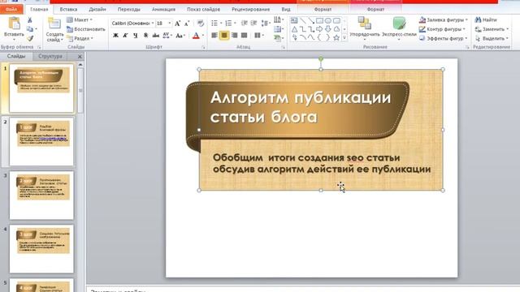The height and width of the screenshot is (292, 520).
Task: Clear all formatting icon
Action: pos(201,24)
